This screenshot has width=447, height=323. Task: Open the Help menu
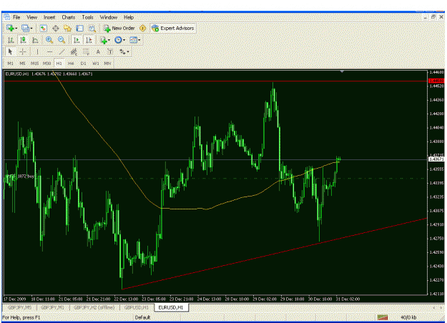click(129, 17)
